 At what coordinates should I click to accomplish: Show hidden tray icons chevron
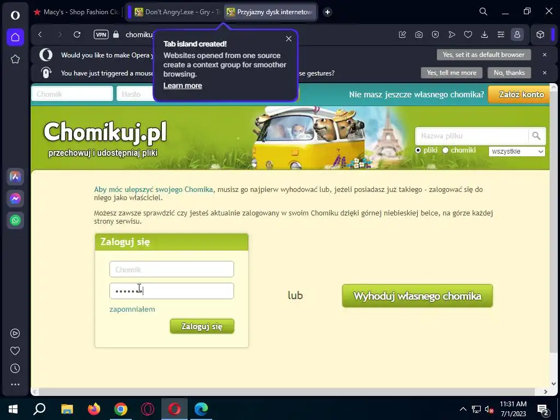(463, 409)
